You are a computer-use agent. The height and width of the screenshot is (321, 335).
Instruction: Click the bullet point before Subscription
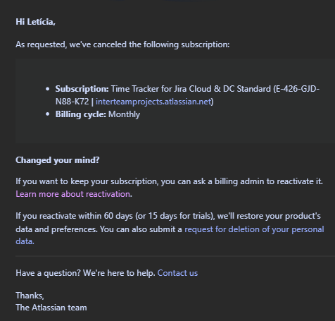pyautogui.click(x=48, y=89)
